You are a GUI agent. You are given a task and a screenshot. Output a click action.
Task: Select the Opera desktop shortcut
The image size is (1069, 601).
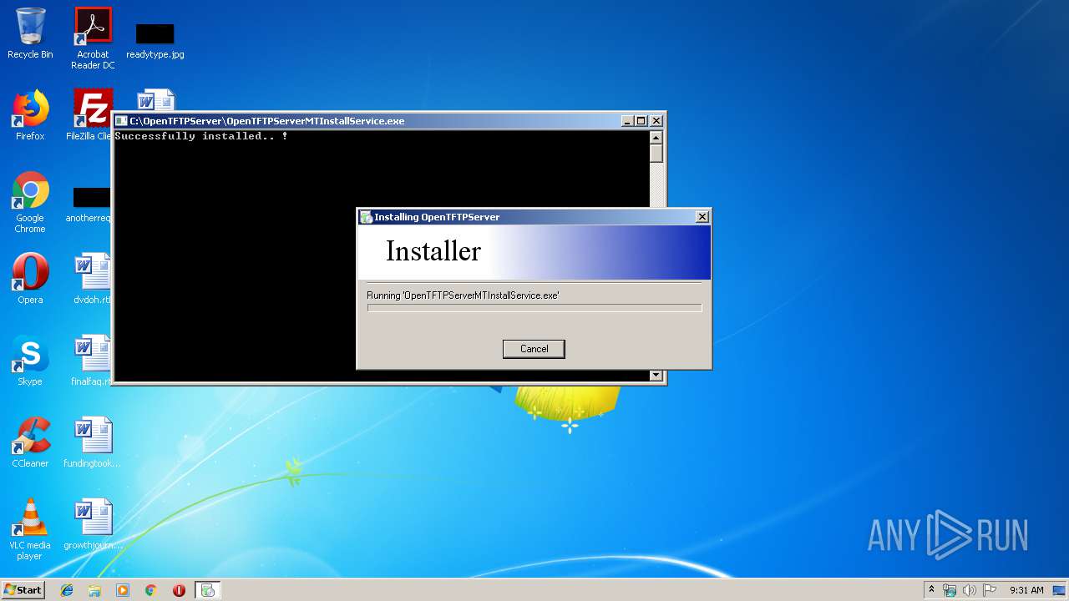pyautogui.click(x=30, y=279)
